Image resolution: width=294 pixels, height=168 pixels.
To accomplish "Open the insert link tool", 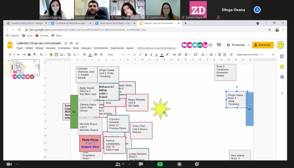I will pyautogui.click(x=174, y=55).
